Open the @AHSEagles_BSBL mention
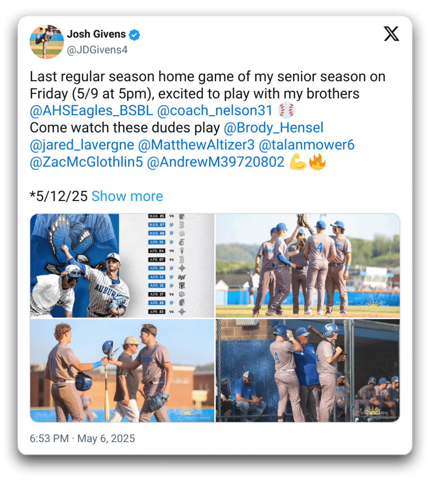 (x=91, y=111)
